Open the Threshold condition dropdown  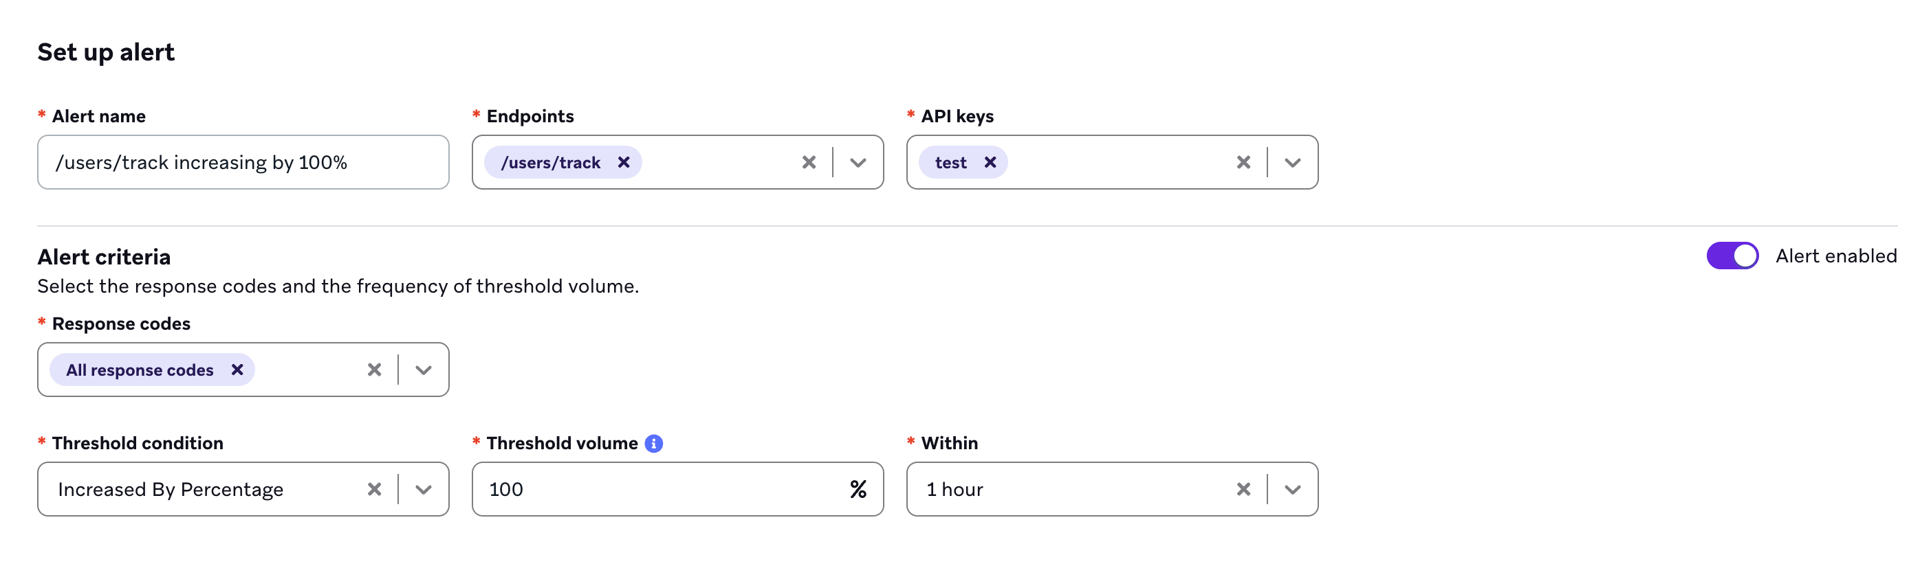(424, 488)
